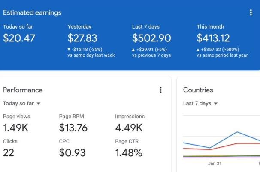Image resolution: width=260 pixels, height=172 pixels.
Task: Click the CPC value $0.93
Action: [72, 153]
